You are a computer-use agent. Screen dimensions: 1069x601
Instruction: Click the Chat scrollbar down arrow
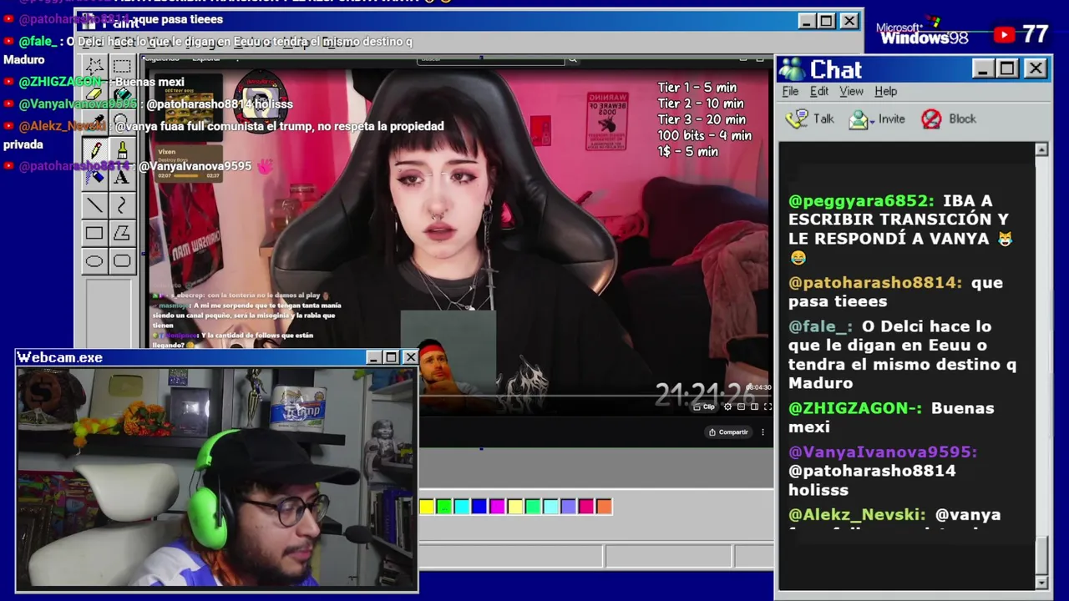[x=1041, y=582]
